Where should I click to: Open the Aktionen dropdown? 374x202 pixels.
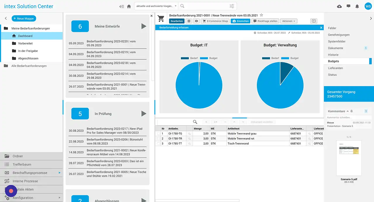point(289,21)
